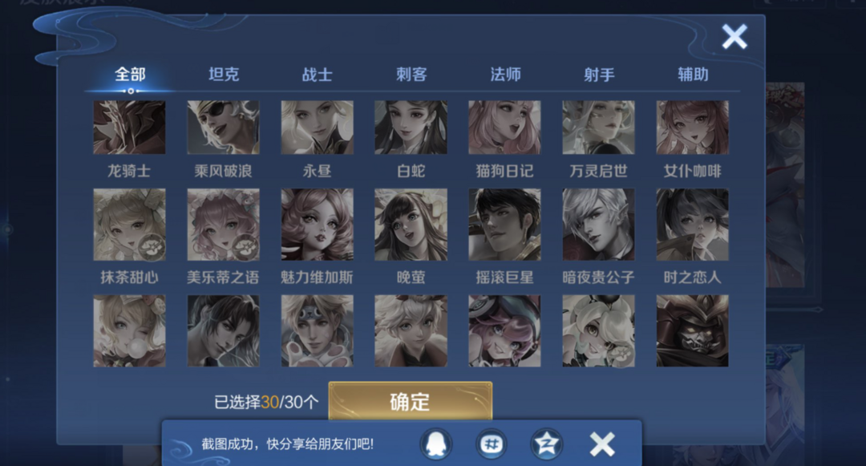
Task: Toggle the 抹茶甜心 skin selection
Action: tap(129, 225)
